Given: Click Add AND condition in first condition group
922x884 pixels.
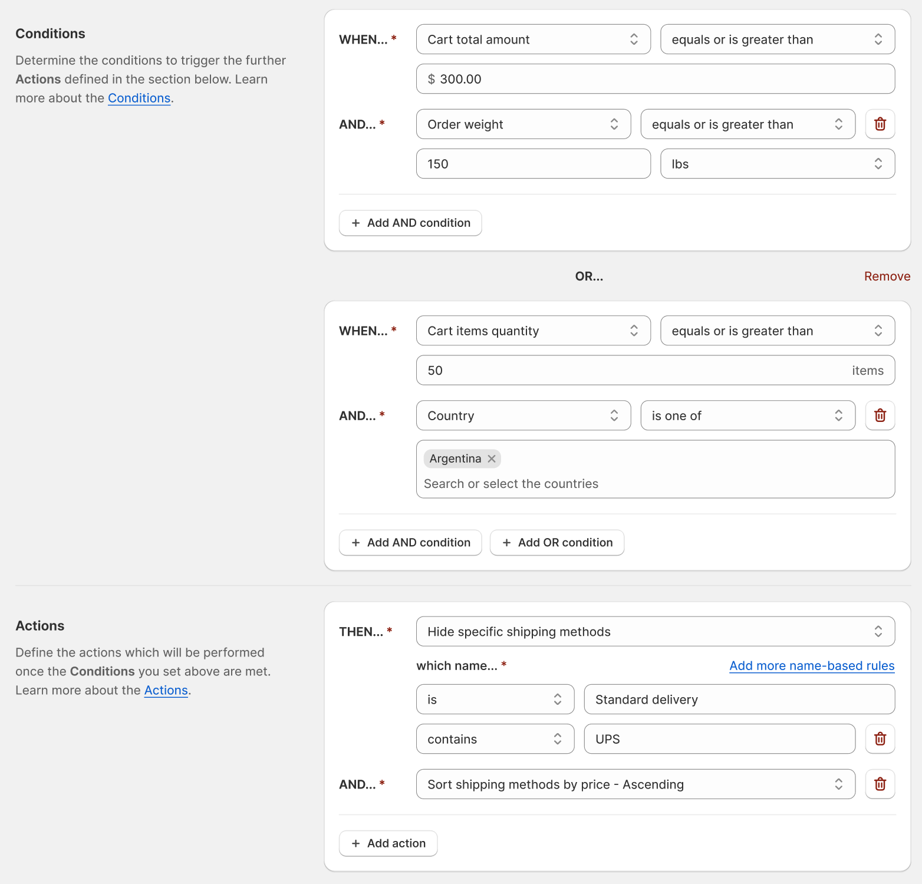Looking at the screenshot, I should tap(410, 223).
